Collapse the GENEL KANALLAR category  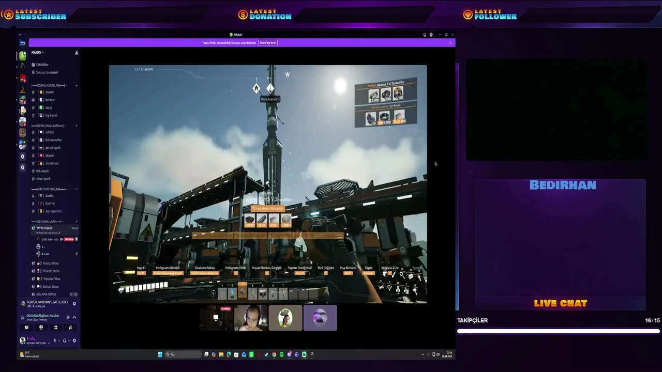coord(48,126)
